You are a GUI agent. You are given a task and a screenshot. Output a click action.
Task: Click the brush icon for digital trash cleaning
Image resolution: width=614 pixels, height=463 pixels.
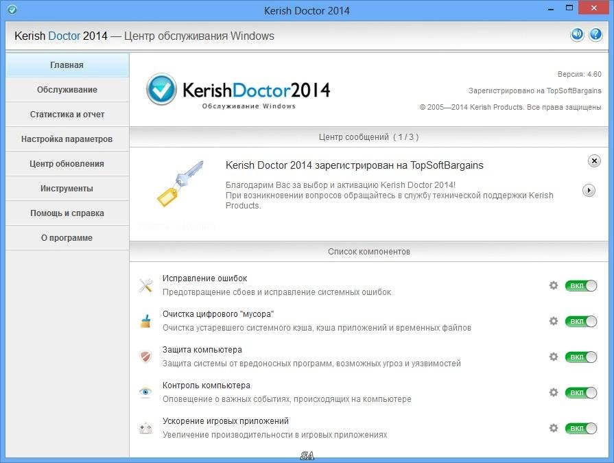pyautogui.click(x=145, y=321)
